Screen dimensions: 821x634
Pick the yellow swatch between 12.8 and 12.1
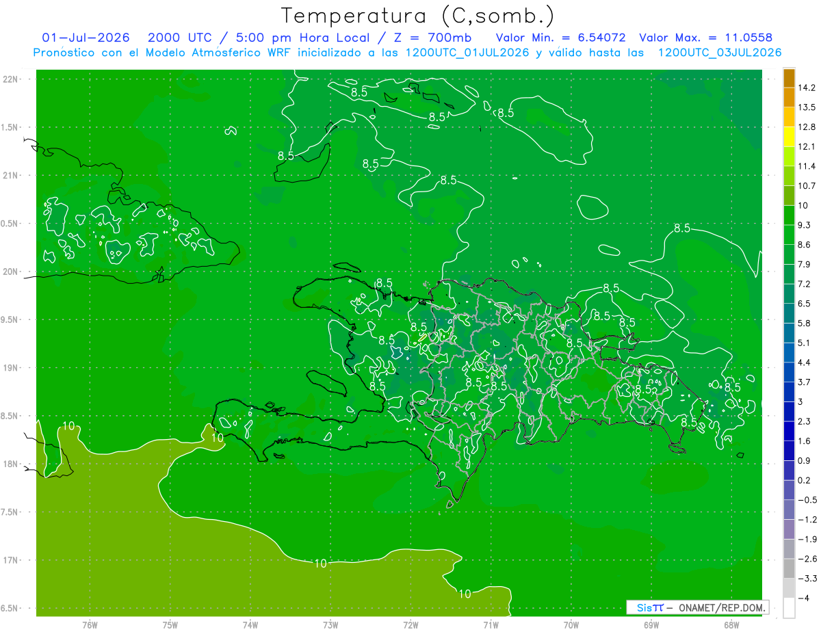[x=789, y=137]
